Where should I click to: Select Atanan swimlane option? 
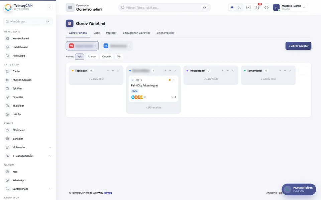tap(92, 57)
